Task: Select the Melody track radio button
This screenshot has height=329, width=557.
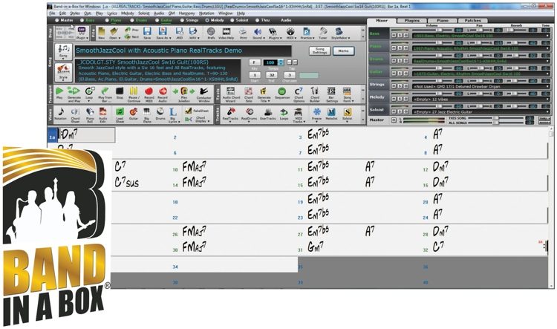Action: 207,20
